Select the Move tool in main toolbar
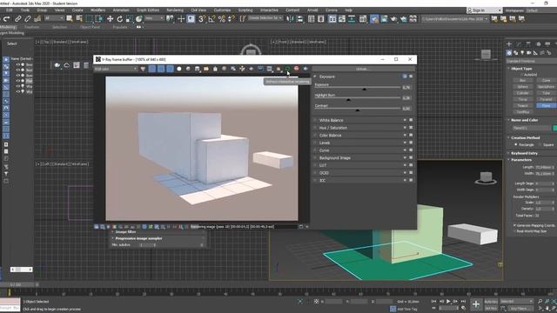557x313 pixels. click(x=111, y=19)
